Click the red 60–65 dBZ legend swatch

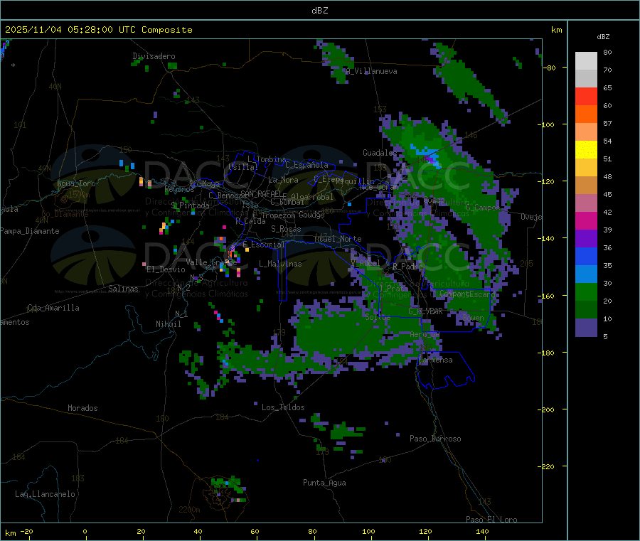click(586, 96)
